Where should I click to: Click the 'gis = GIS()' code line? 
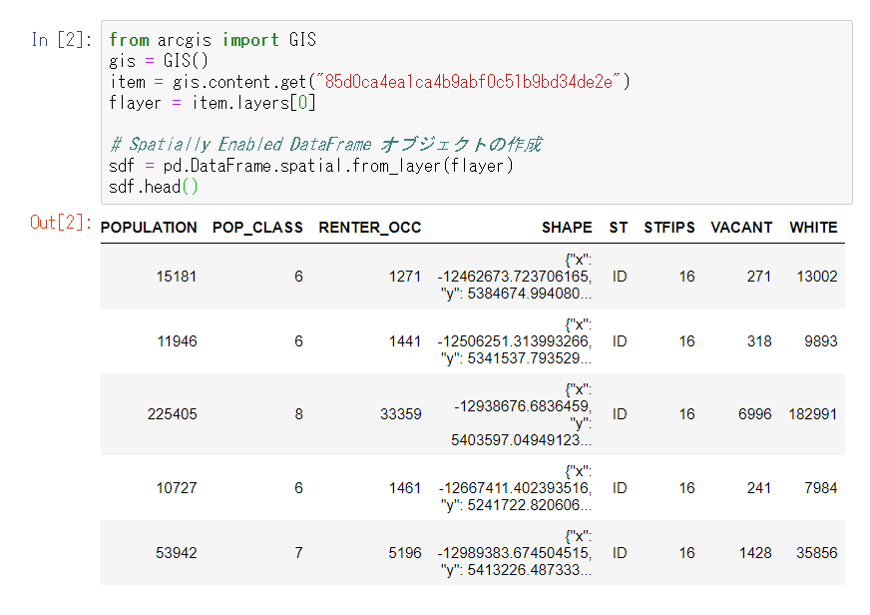click(159, 61)
